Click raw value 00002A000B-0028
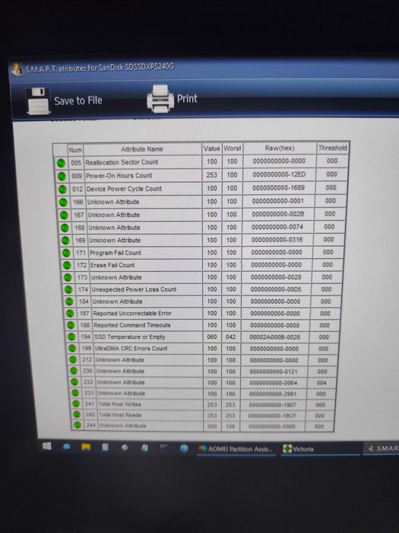The width and height of the screenshot is (399, 533). pos(275,337)
